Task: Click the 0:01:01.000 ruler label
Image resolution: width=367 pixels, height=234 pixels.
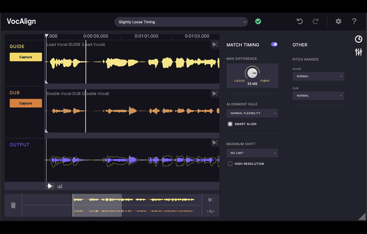Action: coord(146,36)
